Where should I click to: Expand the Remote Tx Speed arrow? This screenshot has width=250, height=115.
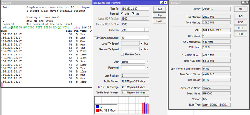click(142, 49)
